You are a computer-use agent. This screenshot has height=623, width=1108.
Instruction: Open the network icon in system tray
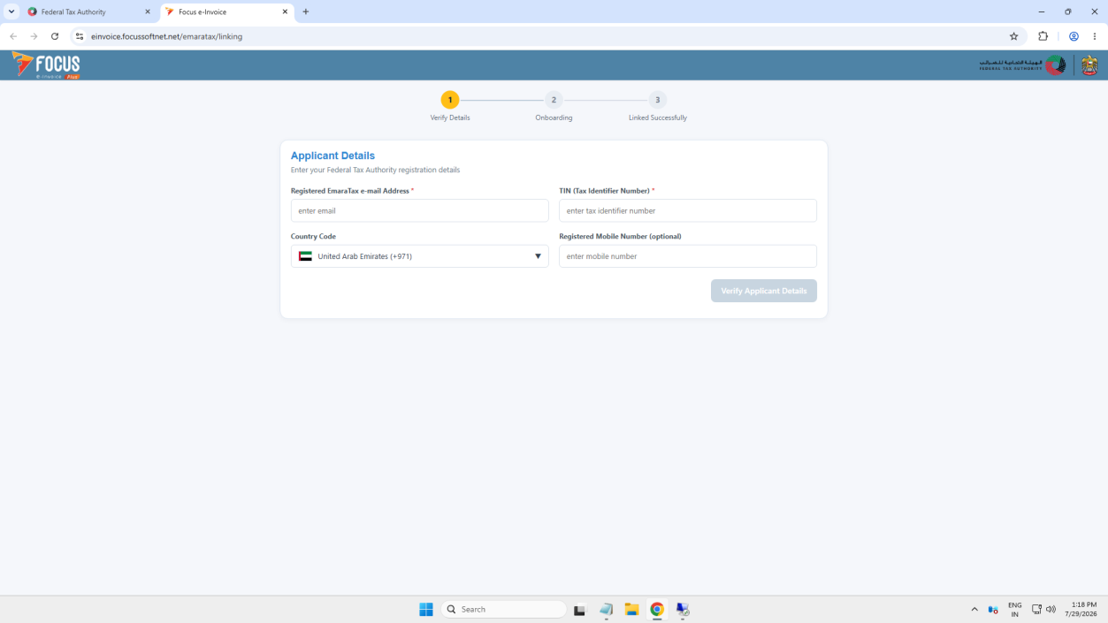tap(1036, 609)
